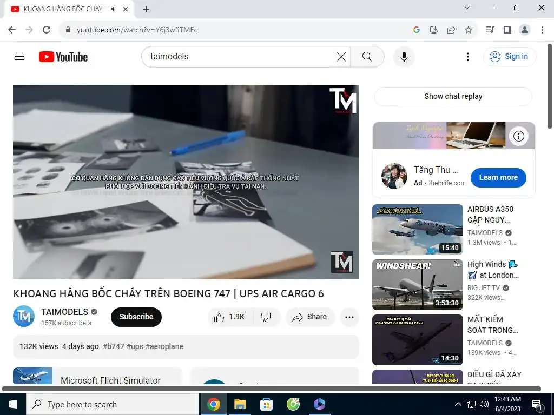Go to the YouTube home logo
The height and width of the screenshot is (415, 554).
(x=63, y=57)
